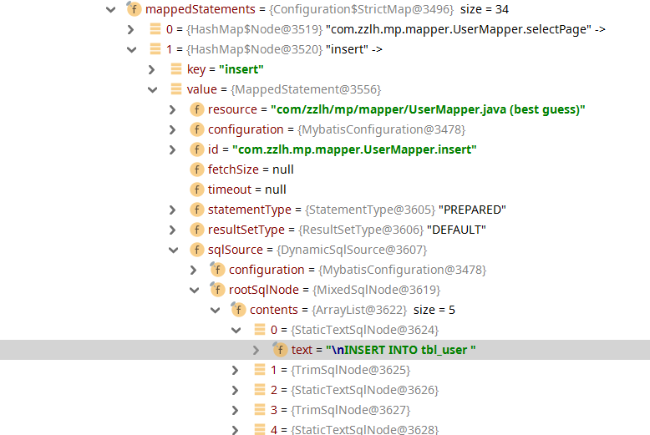Select the timeout = null row
This screenshot has width=650, height=435.
[325, 190]
